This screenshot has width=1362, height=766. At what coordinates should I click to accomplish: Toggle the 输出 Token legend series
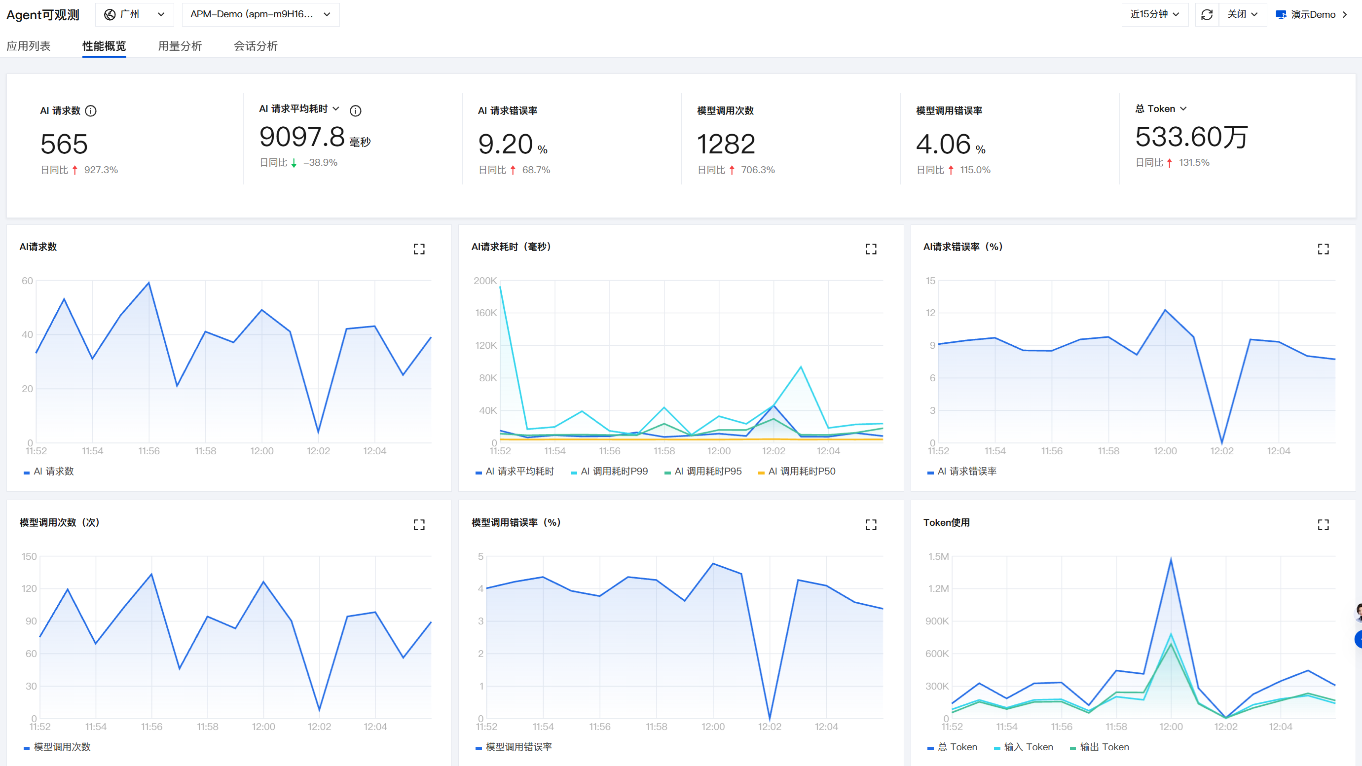1099,747
